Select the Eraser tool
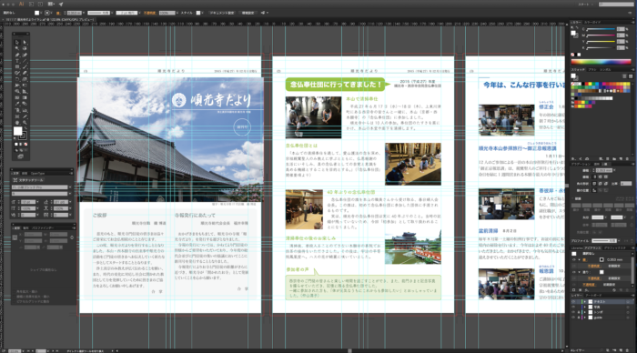This screenshot has width=637, height=353. pos(25,73)
